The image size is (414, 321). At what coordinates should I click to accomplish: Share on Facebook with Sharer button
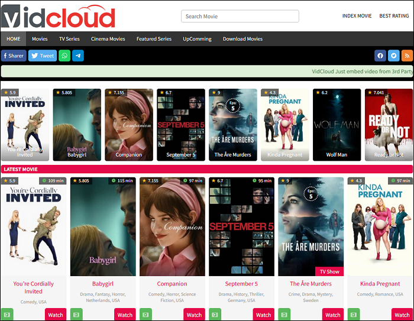click(14, 56)
